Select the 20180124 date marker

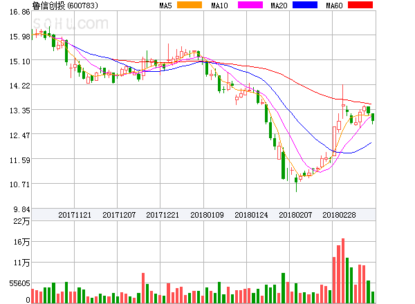coord(251,215)
